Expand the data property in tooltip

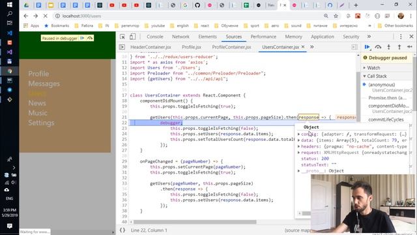tap(298, 140)
